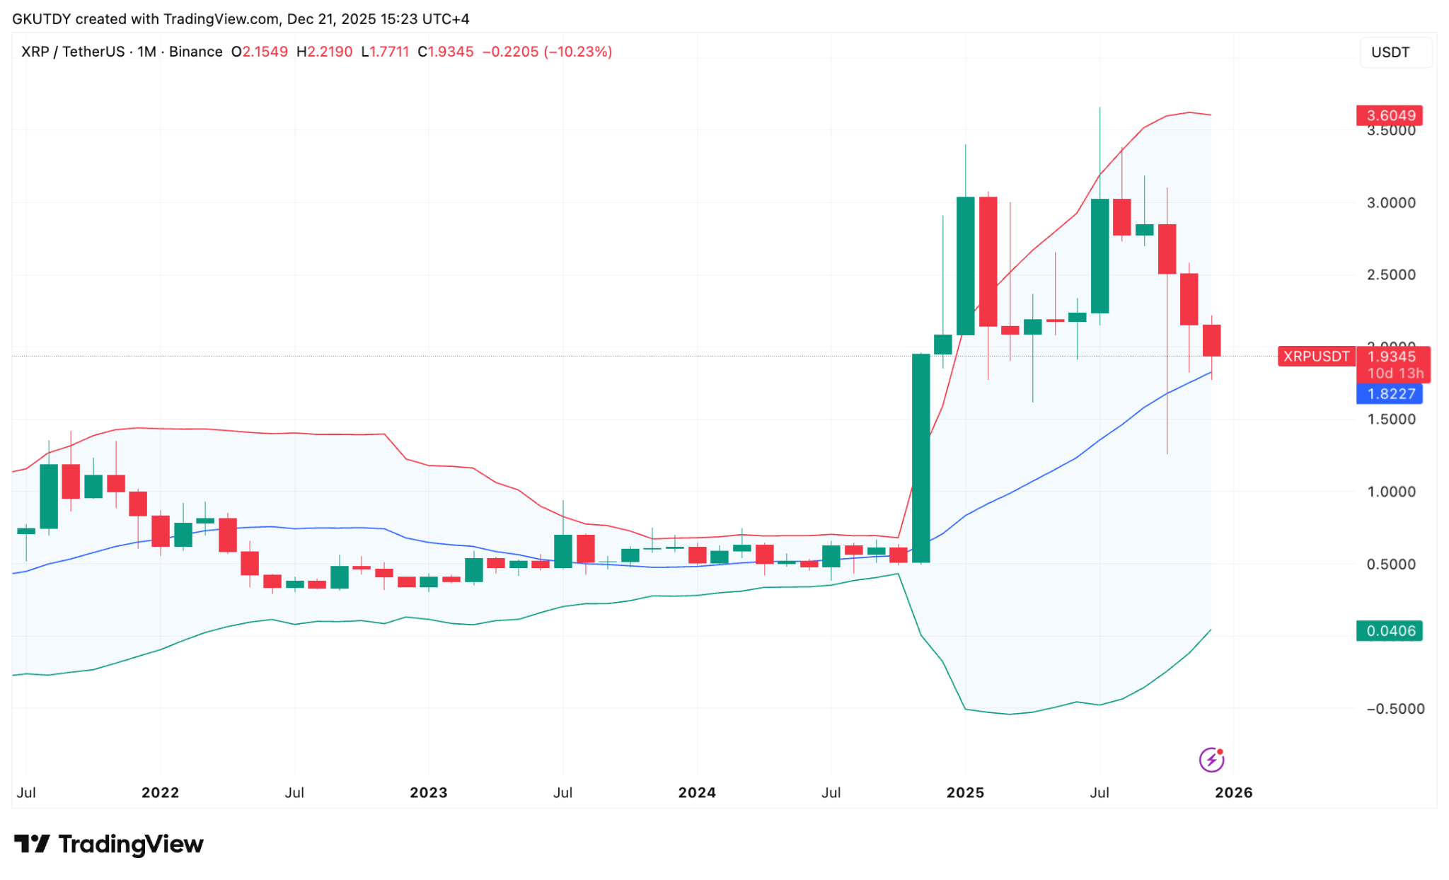Click the latest red December candle

pos(1211,341)
